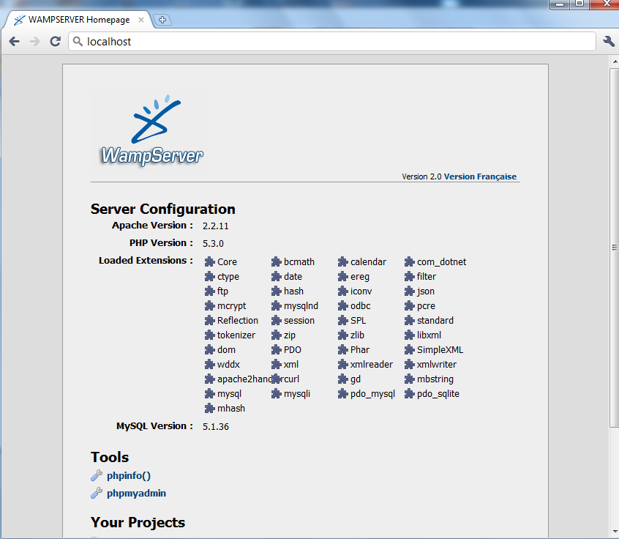Image resolution: width=619 pixels, height=539 pixels.
Task: Click the Your Projects heading
Action: pos(138,522)
